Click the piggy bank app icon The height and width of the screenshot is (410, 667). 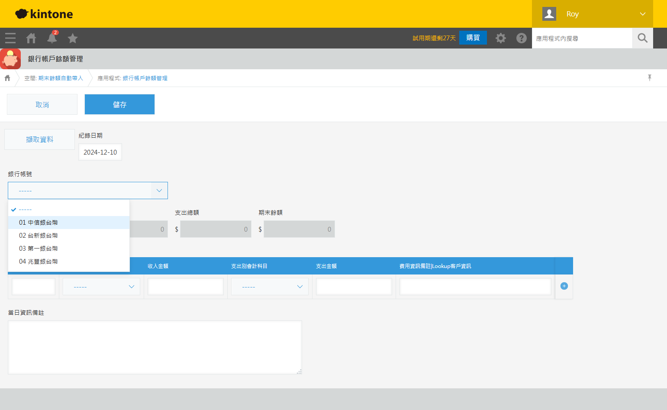10,59
